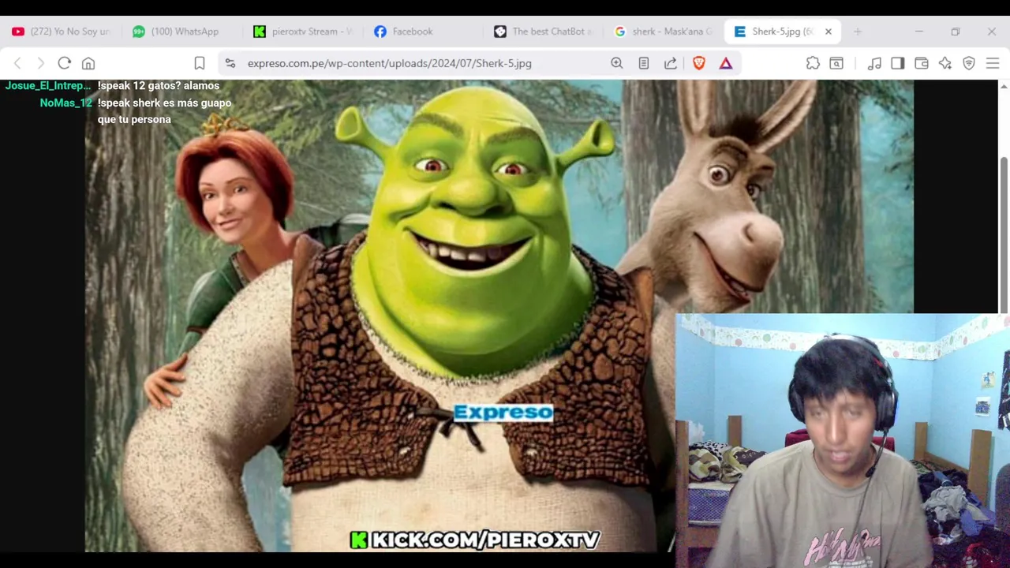
Task: Open the Brave Shields lion icon
Action: click(x=699, y=63)
